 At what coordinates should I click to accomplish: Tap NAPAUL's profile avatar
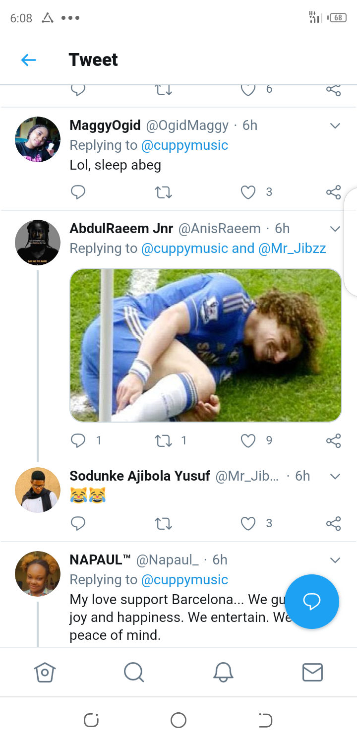click(x=38, y=573)
